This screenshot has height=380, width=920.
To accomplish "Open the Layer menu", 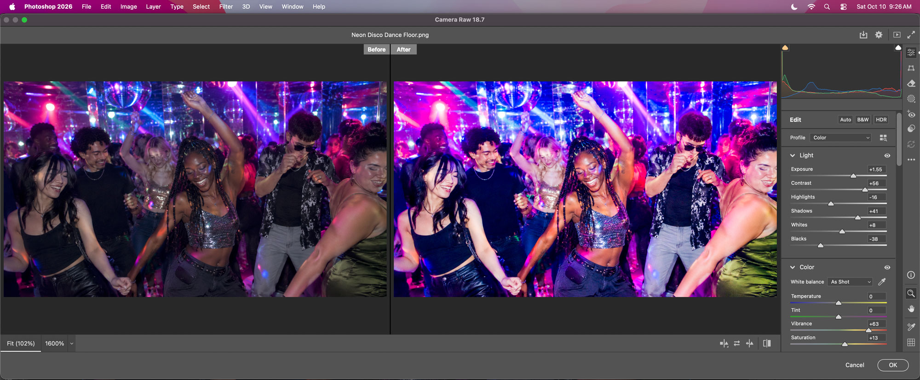I will click(153, 6).
